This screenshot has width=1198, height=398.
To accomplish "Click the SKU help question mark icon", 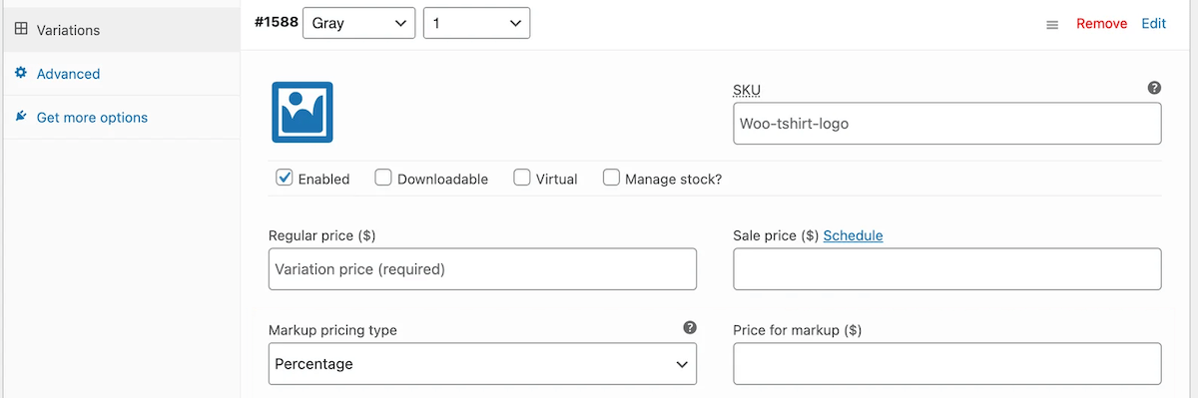I will click(x=1154, y=88).
